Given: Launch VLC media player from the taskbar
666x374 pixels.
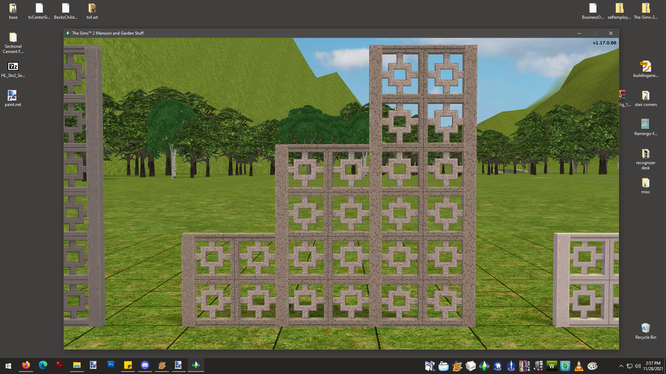Looking at the screenshot, I should point(579,366).
